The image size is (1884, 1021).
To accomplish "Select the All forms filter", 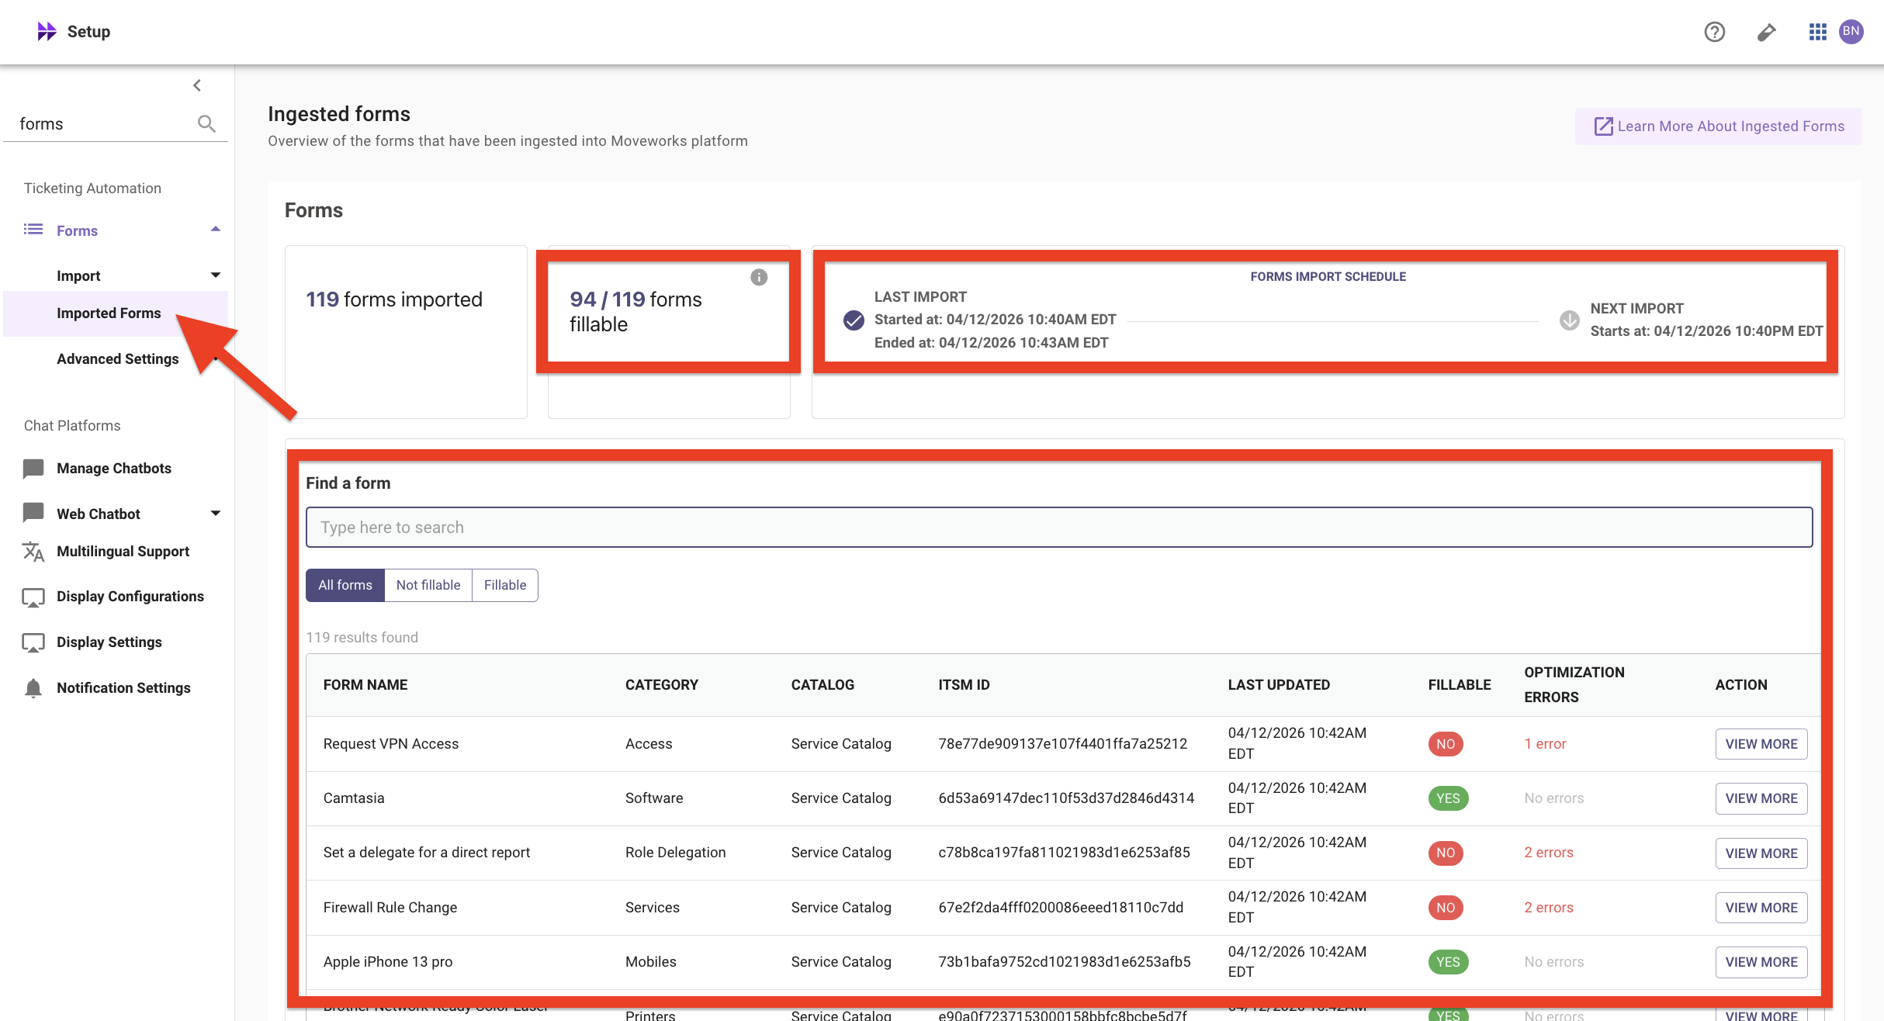I will pyautogui.click(x=345, y=585).
